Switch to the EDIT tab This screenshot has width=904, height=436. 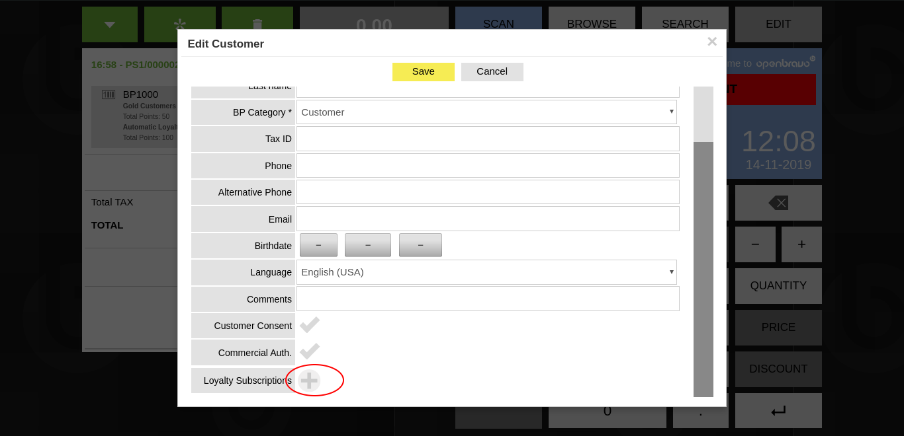[x=778, y=24]
